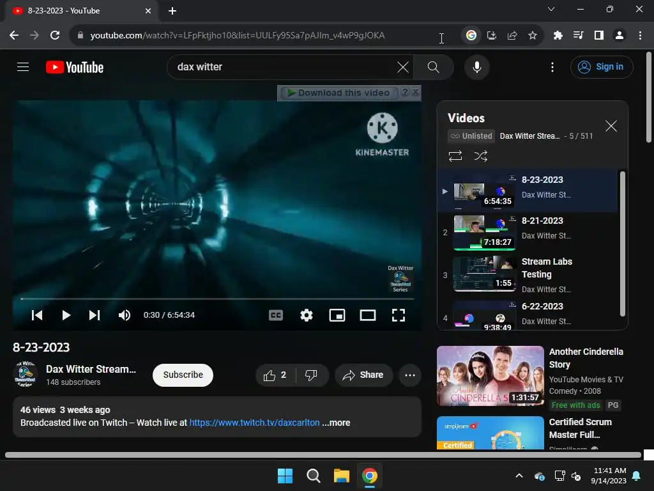Dislike the video
The height and width of the screenshot is (491, 654).
(x=311, y=375)
